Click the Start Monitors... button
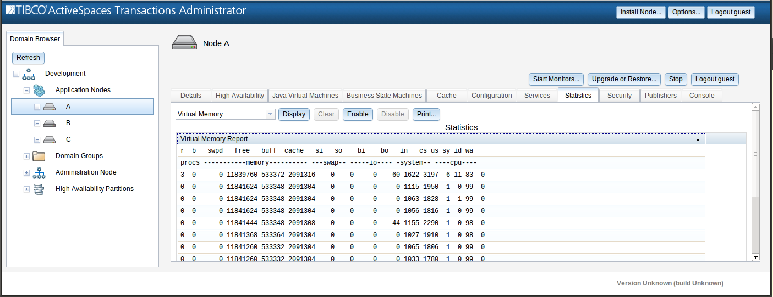Screen dimensions: 773x297 pyautogui.click(x=556, y=79)
